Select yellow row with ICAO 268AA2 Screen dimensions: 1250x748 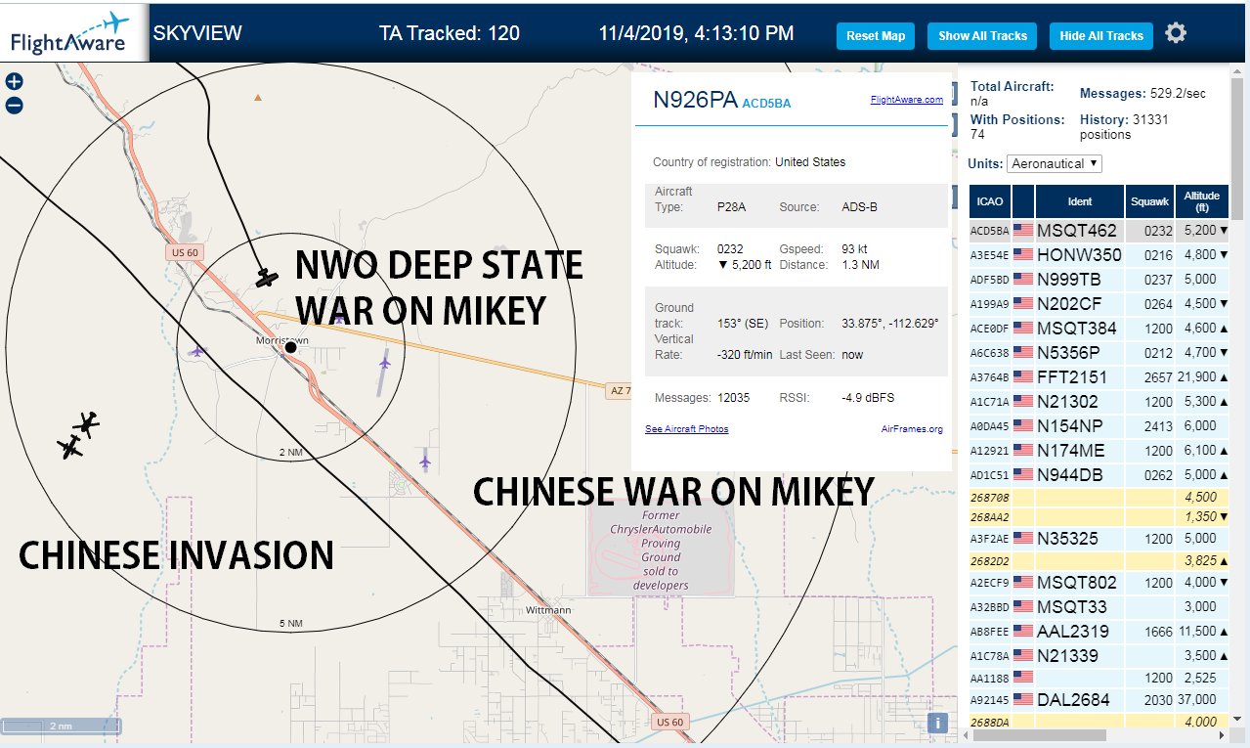click(1099, 516)
